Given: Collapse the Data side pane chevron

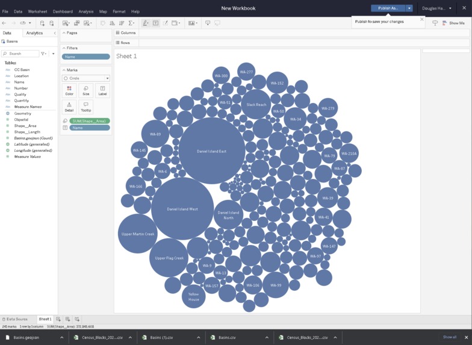Looking at the screenshot, I should [55, 33].
